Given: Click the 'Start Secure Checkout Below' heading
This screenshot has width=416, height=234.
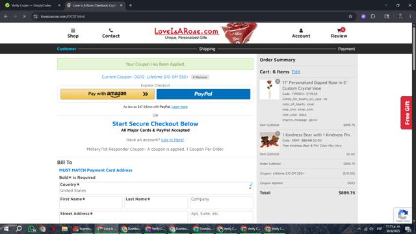Looking at the screenshot, I should (155, 123).
